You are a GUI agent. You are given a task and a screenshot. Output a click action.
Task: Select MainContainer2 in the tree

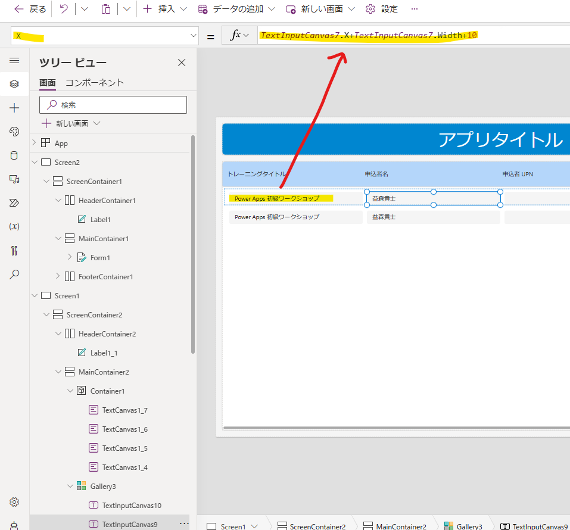click(x=104, y=372)
